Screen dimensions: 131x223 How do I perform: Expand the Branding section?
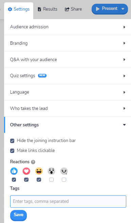68,43
